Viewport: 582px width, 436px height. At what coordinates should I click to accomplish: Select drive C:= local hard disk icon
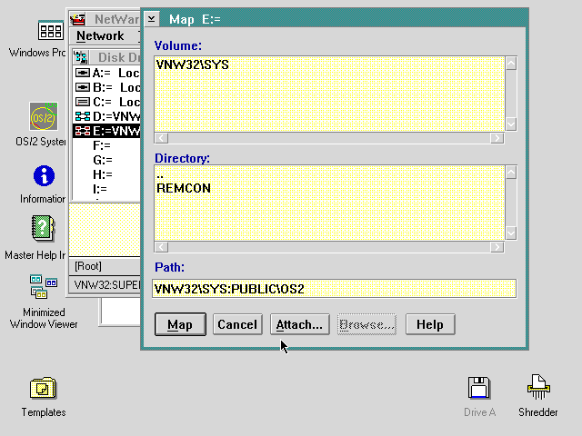click(x=83, y=102)
